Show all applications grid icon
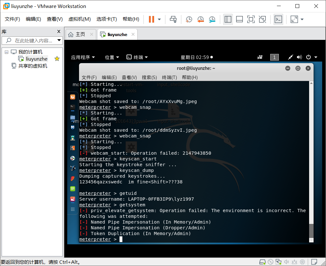The height and width of the screenshot is (266, 326). 73,209
